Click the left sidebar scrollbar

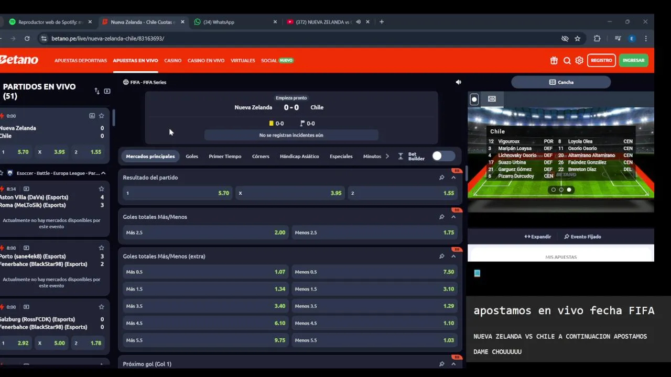tap(113, 118)
